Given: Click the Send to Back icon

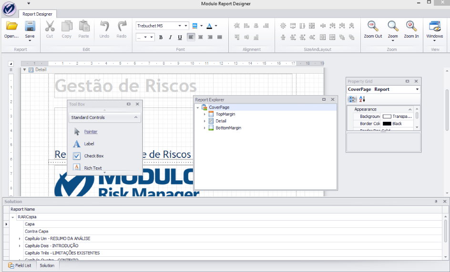Looking at the screenshot, I should tap(352, 37).
